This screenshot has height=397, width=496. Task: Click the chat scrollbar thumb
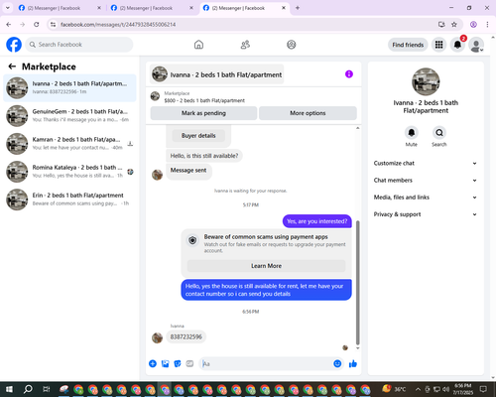(357, 283)
